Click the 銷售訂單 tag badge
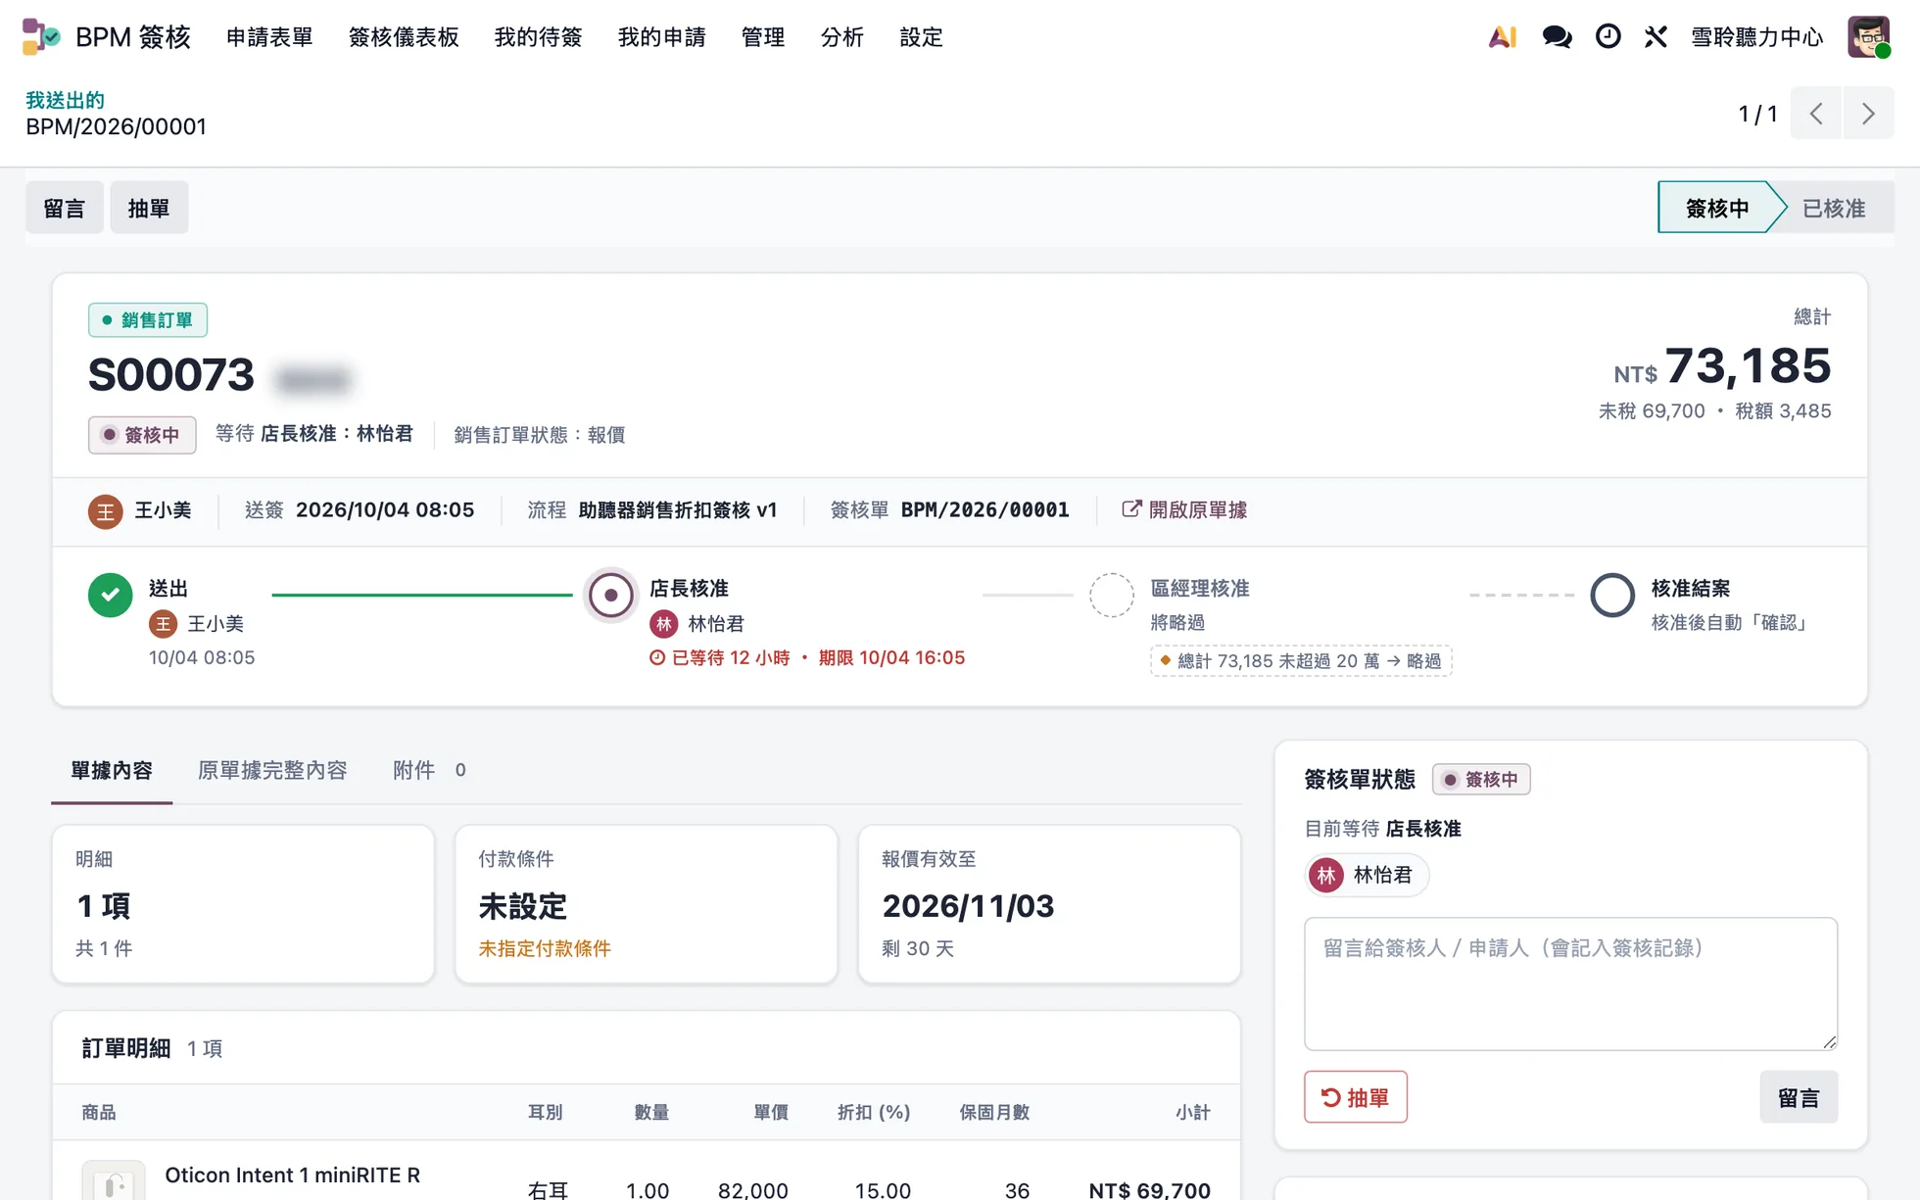1920x1200 pixels. coord(148,320)
